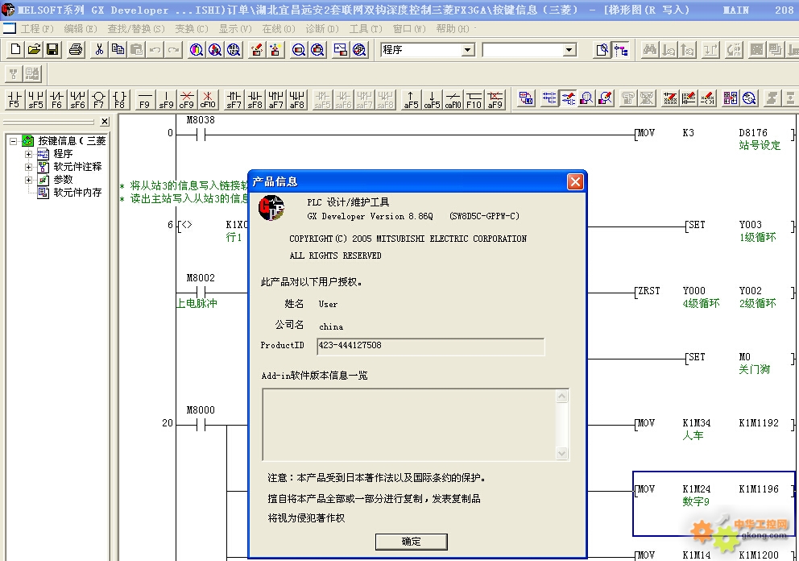Insert parallel rising pulse contact (aF7)
Screen dimensions: 799x561
click(275, 99)
